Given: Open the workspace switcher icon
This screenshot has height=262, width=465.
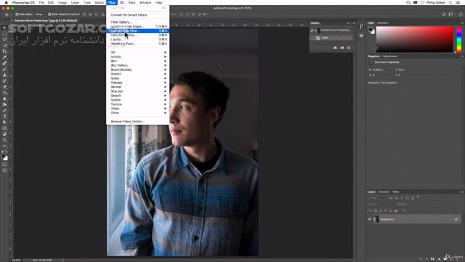Looking at the screenshot, I should [451, 14].
